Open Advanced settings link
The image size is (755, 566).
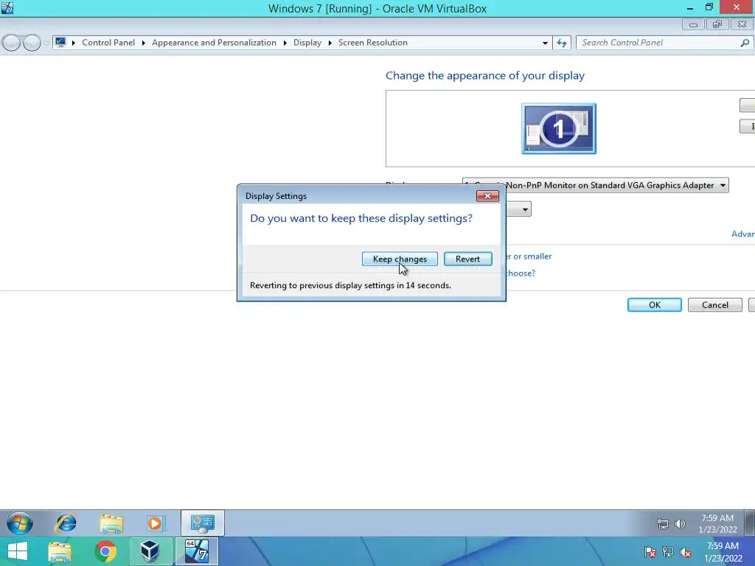(743, 234)
